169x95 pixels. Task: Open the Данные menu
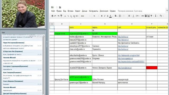pyautogui.click(x=84, y=11)
